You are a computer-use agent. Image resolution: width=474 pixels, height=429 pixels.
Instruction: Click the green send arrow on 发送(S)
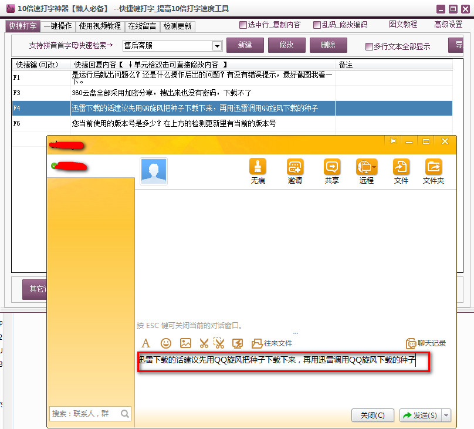(407, 415)
